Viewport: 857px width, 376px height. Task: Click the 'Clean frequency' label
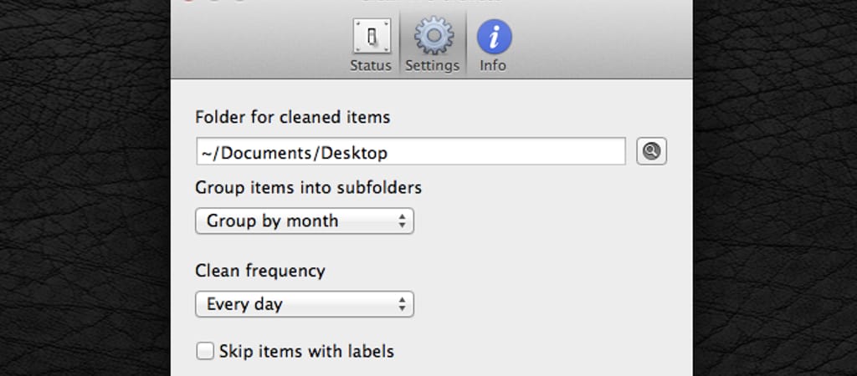tap(260, 271)
